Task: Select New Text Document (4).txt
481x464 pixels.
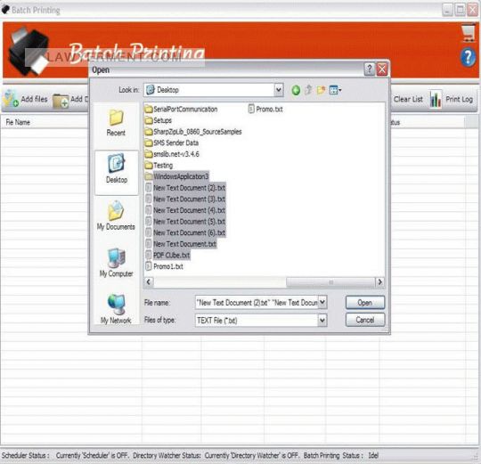Action: (185, 210)
